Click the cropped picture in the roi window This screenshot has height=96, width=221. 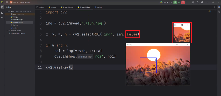pos(182,35)
